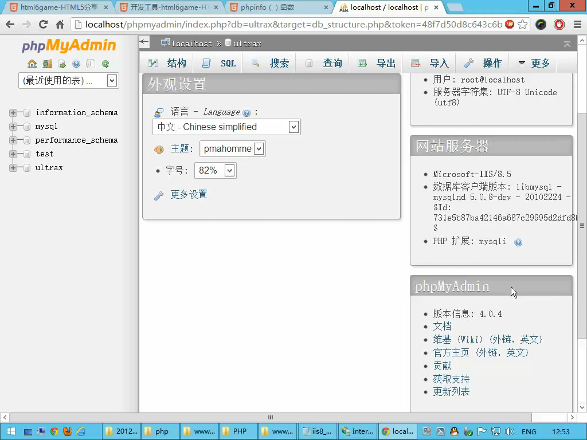Open phpMyAdmin documentation help icon in sidebar
Viewport: 587px width, 440px height.
point(76,64)
